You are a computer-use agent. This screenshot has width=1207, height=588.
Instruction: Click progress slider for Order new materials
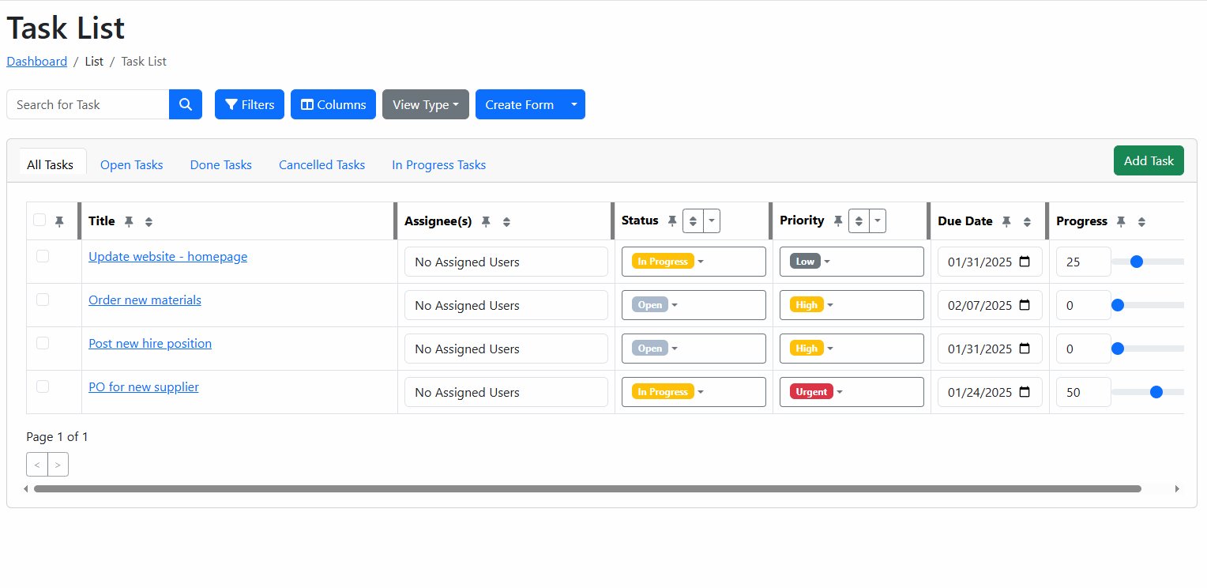(x=1148, y=305)
